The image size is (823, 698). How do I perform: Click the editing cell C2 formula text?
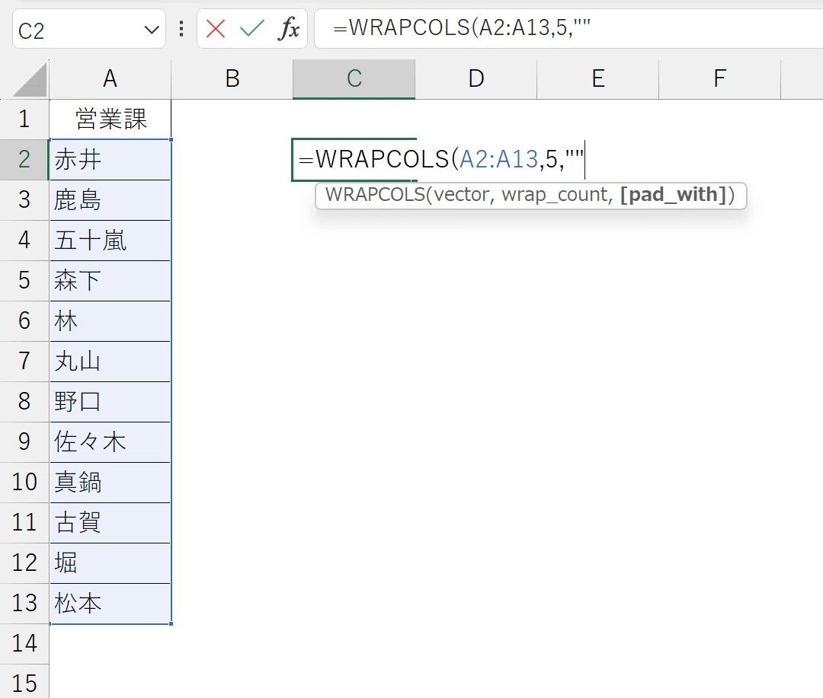click(x=441, y=159)
